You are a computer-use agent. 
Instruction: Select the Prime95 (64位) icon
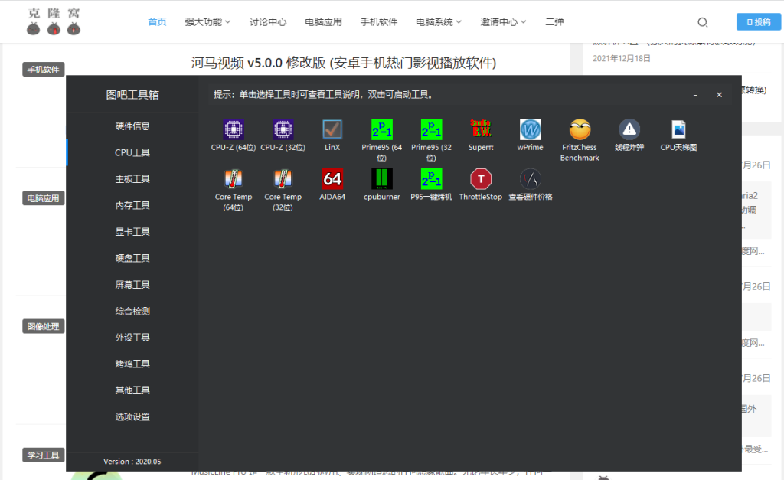(381, 129)
